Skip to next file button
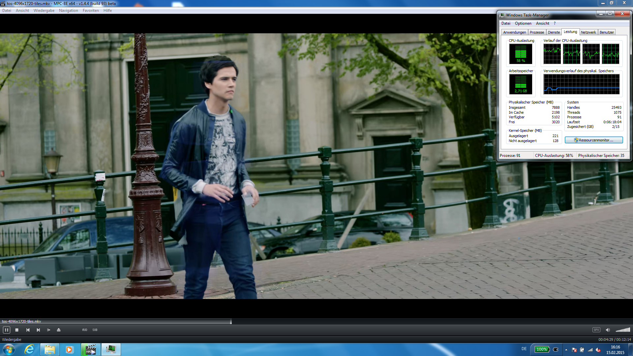The width and height of the screenshot is (633, 356). coord(38,330)
